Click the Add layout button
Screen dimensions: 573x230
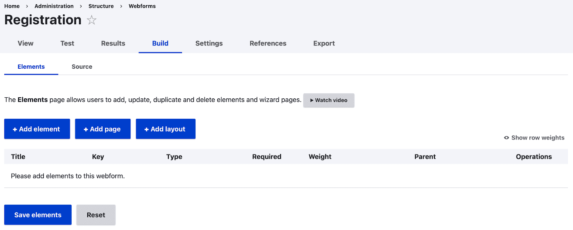[x=165, y=129]
